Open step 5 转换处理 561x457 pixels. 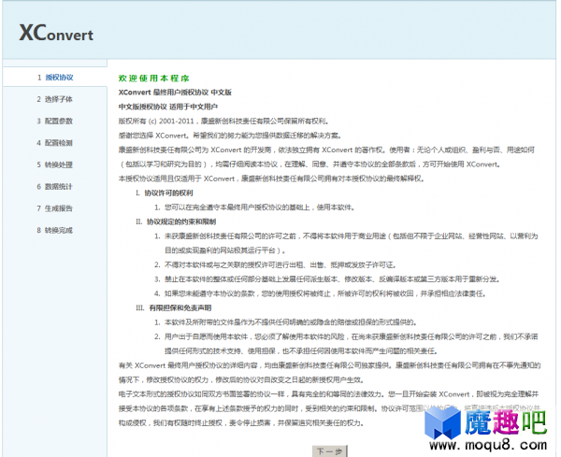[x=55, y=164]
